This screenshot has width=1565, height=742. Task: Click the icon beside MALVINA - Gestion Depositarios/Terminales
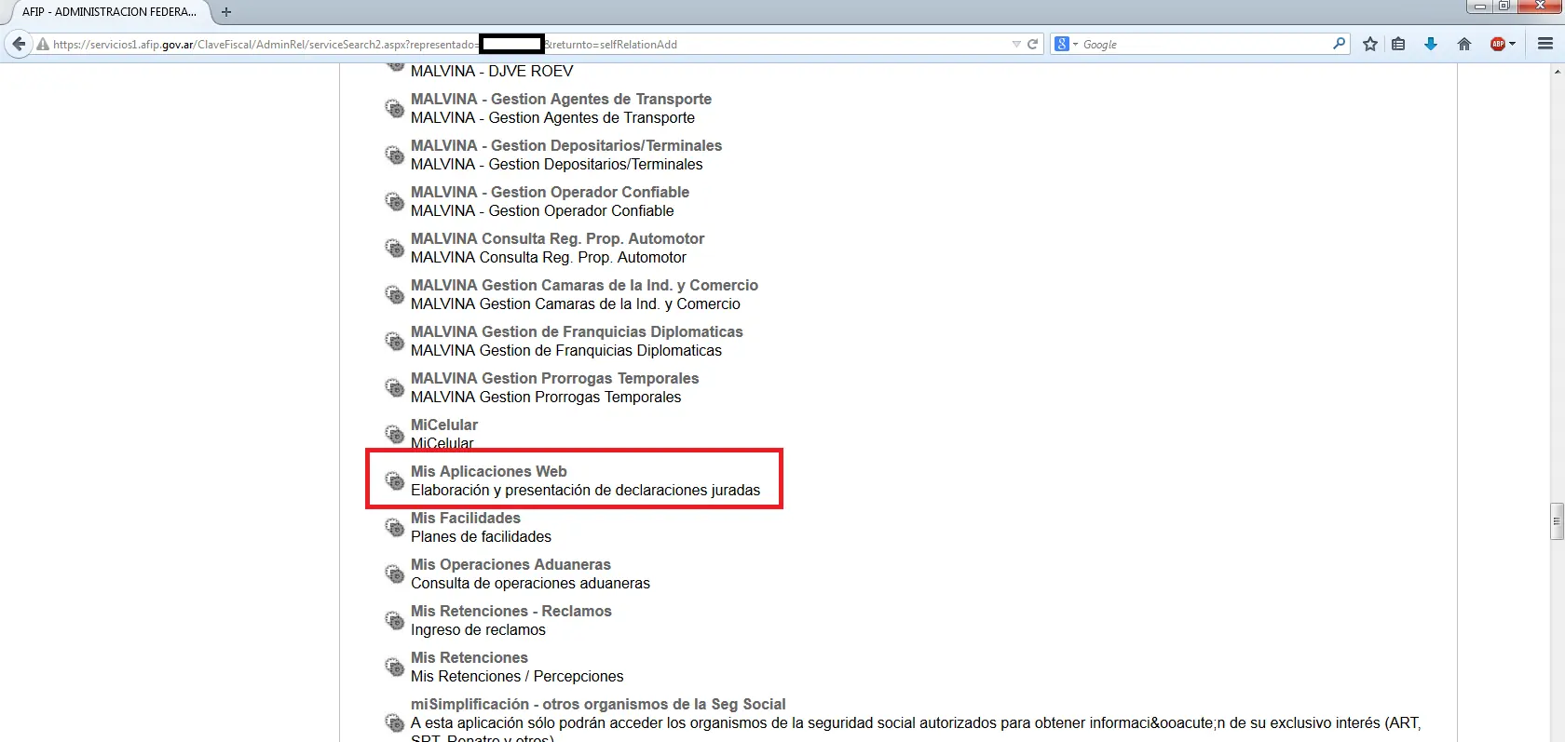tap(395, 155)
